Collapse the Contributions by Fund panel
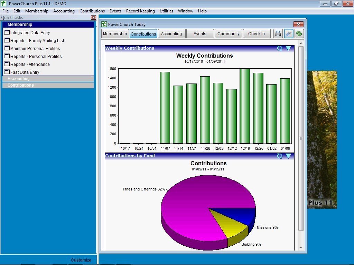Image resolution: width=354 pixels, height=265 pixels. (289, 156)
